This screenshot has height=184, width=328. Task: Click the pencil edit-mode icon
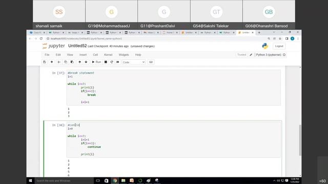[x=251, y=55]
